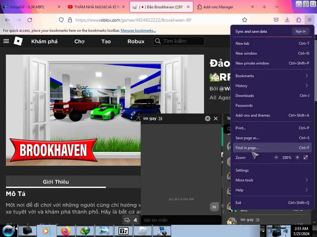Screen dimensions: 317x237
Task: Open Khám phá in Roblox nav
Action: [44, 41]
